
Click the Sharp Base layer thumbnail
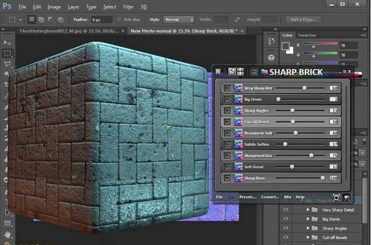(x=238, y=178)
